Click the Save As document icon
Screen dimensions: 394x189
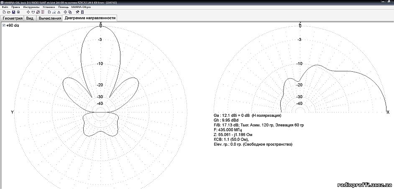(18, 12)
